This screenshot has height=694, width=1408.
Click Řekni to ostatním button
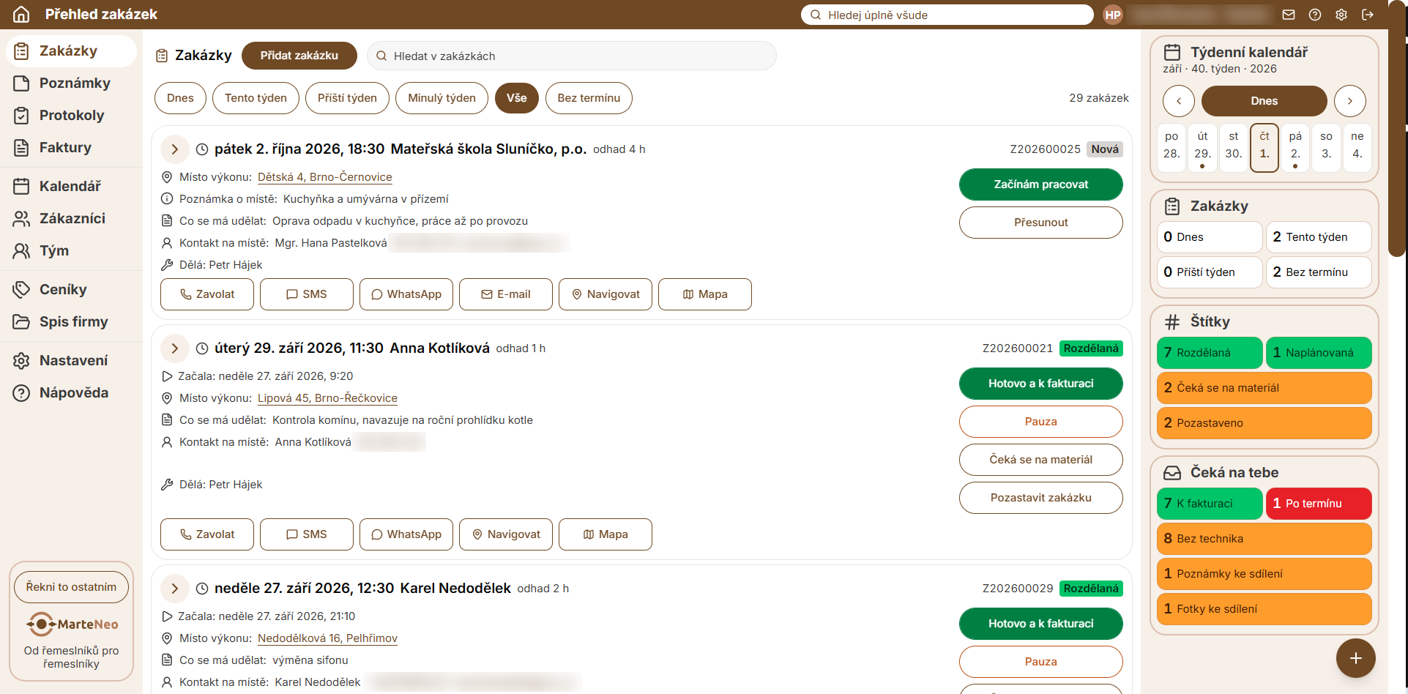(x=71, y=587)
